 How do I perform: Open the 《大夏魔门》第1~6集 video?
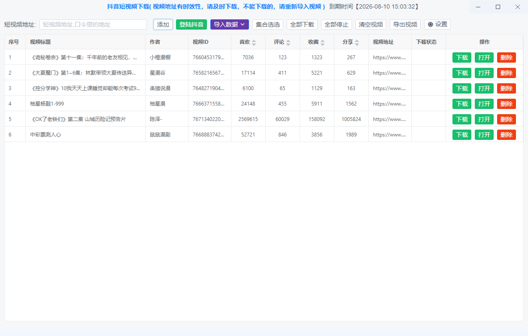coord(484,73)
